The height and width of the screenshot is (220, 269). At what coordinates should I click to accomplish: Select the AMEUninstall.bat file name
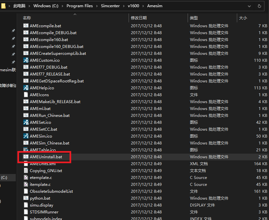click(x=46, y=157)
